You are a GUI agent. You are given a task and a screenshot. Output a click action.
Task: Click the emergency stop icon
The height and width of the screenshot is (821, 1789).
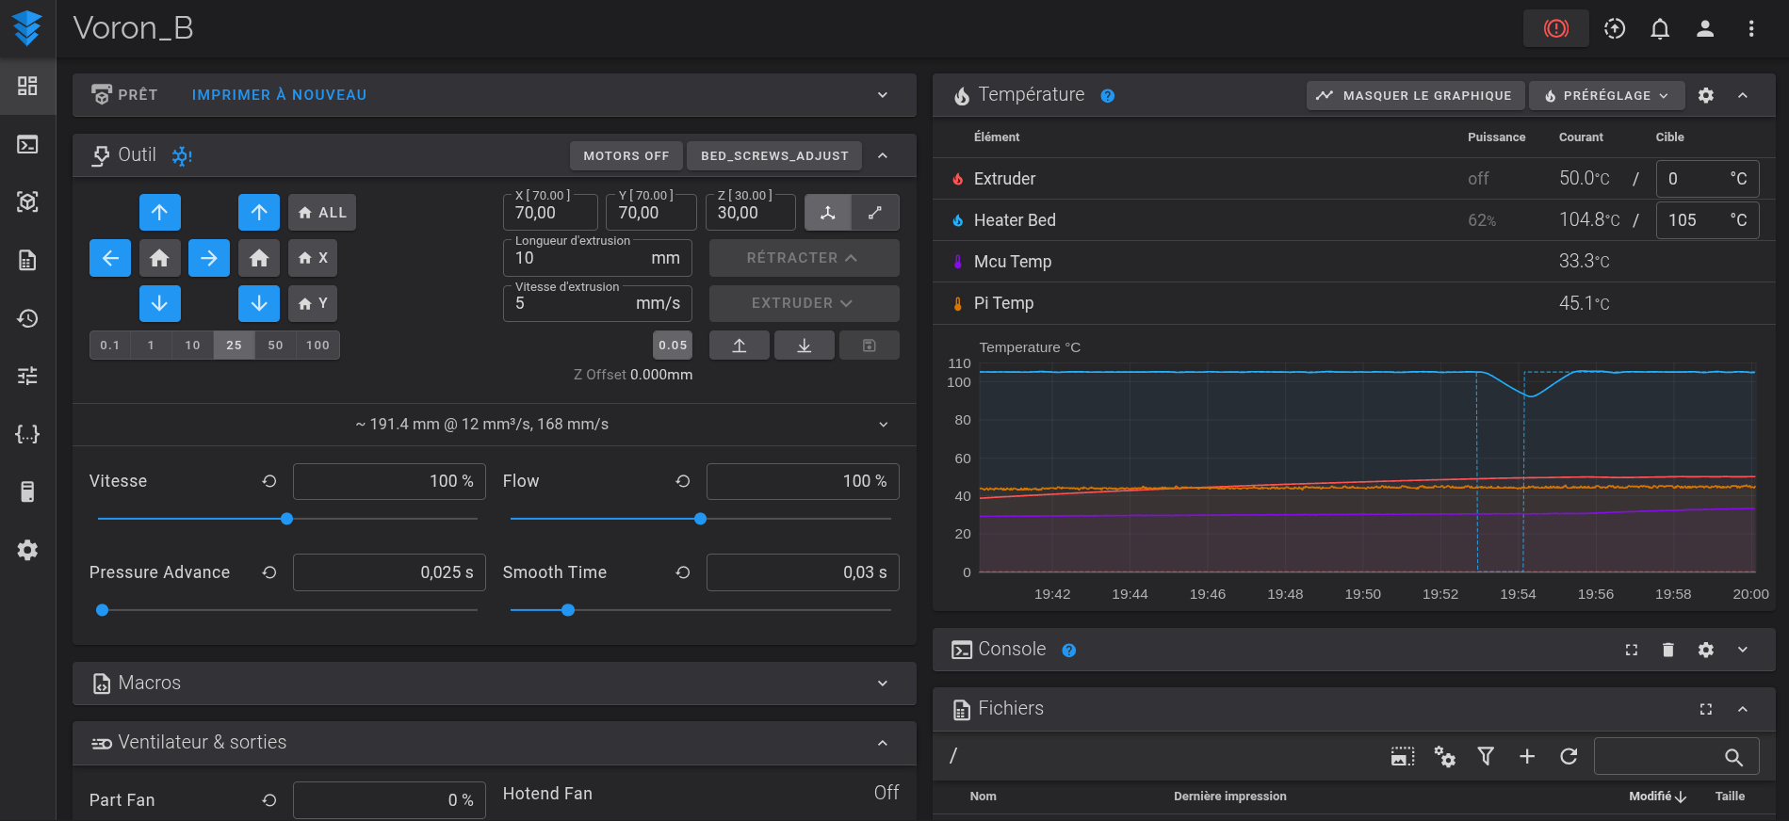point(1555,28)
